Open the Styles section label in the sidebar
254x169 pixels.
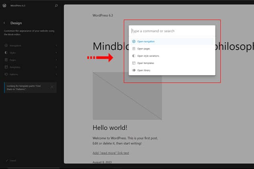pos(13,53)
